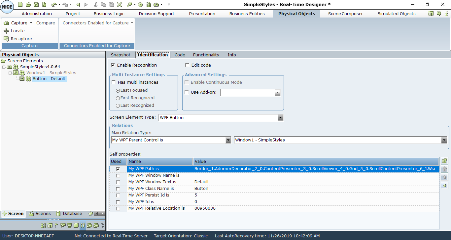
Task: Switch to the Snapshot tab
Action: [121, 55]
